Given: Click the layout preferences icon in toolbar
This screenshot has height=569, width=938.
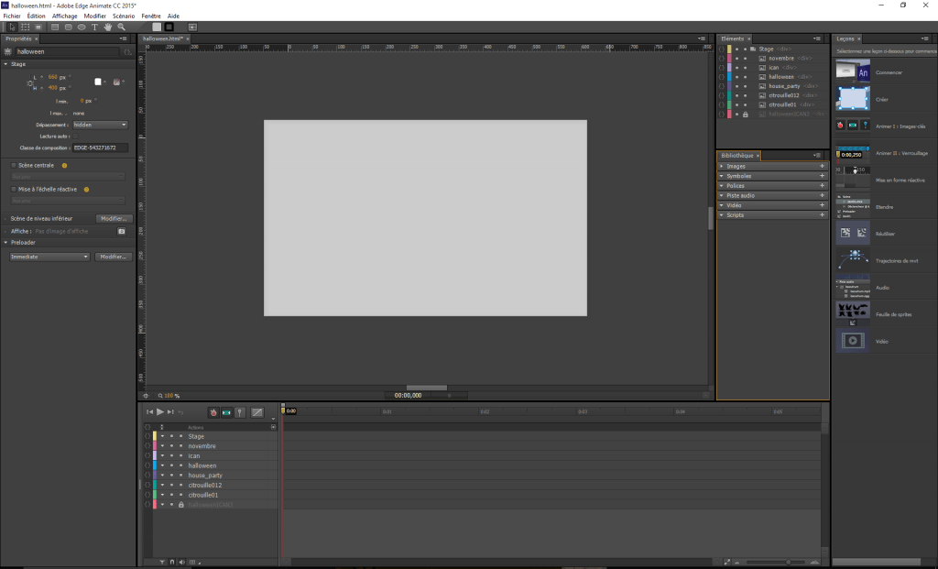Looking at the screenshot, I should click(x=192, y=27).
